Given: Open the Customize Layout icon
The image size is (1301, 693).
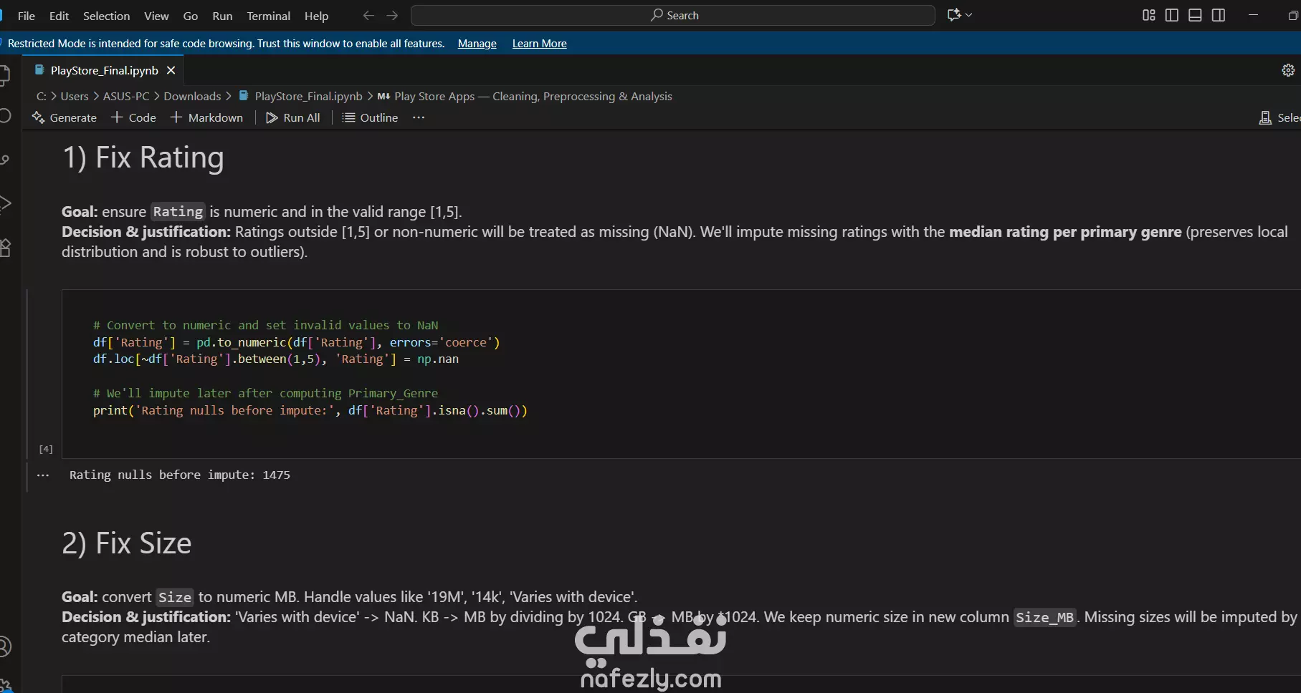Looking at the screenshot, I should tap(1148, 15).
